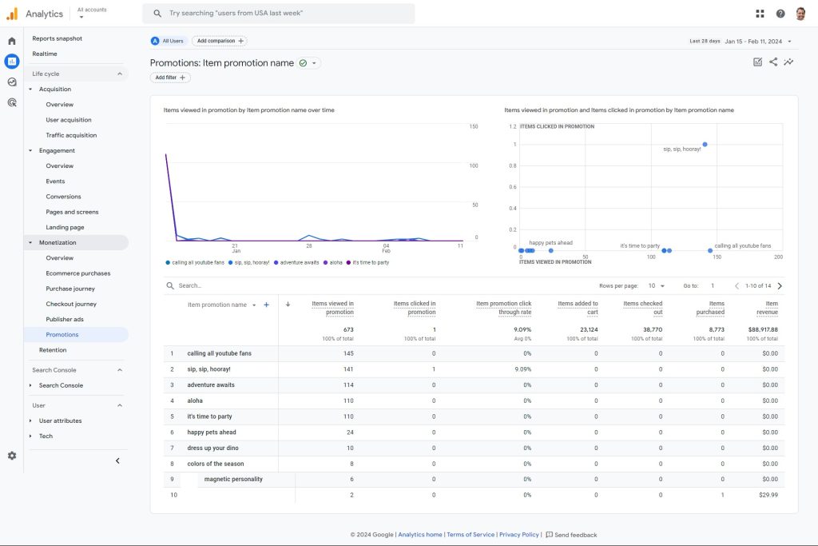Toggle the aloha legend swatch
The height and width of the screenshot is (546, 818).
tap(326, 262)
